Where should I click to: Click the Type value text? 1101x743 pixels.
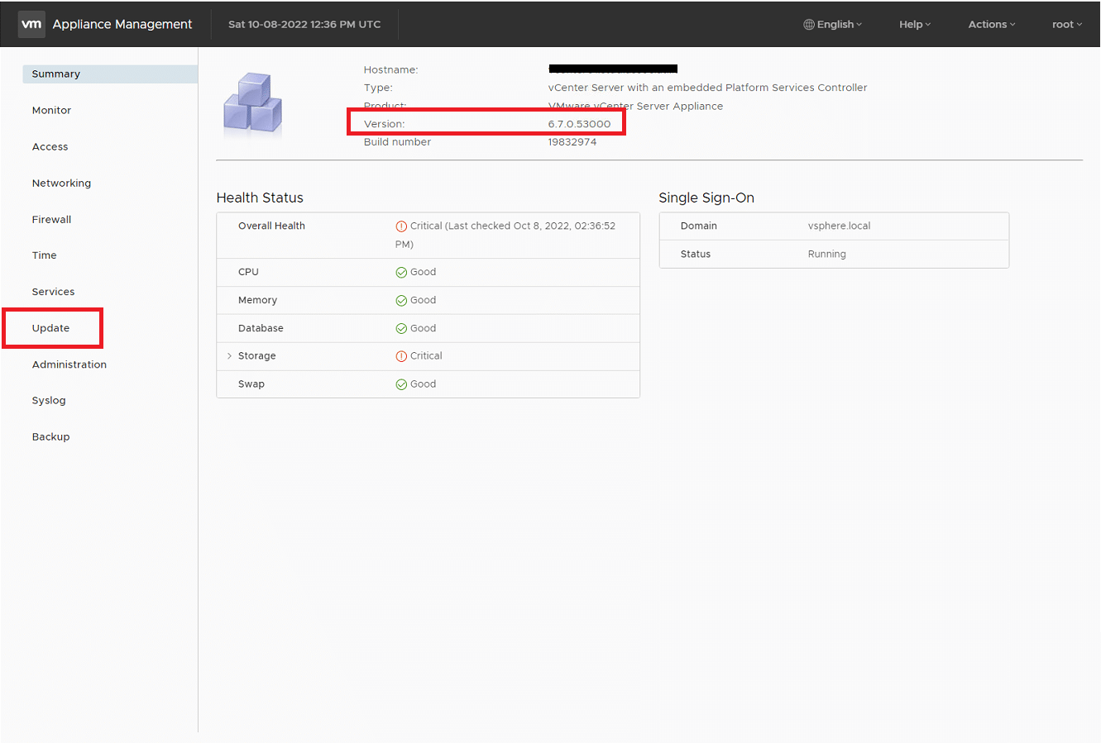(x=707, y=88)
